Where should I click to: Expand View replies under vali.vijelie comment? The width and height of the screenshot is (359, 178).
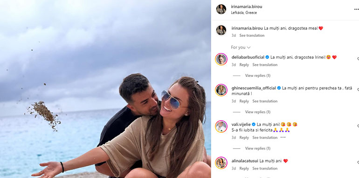257,148
